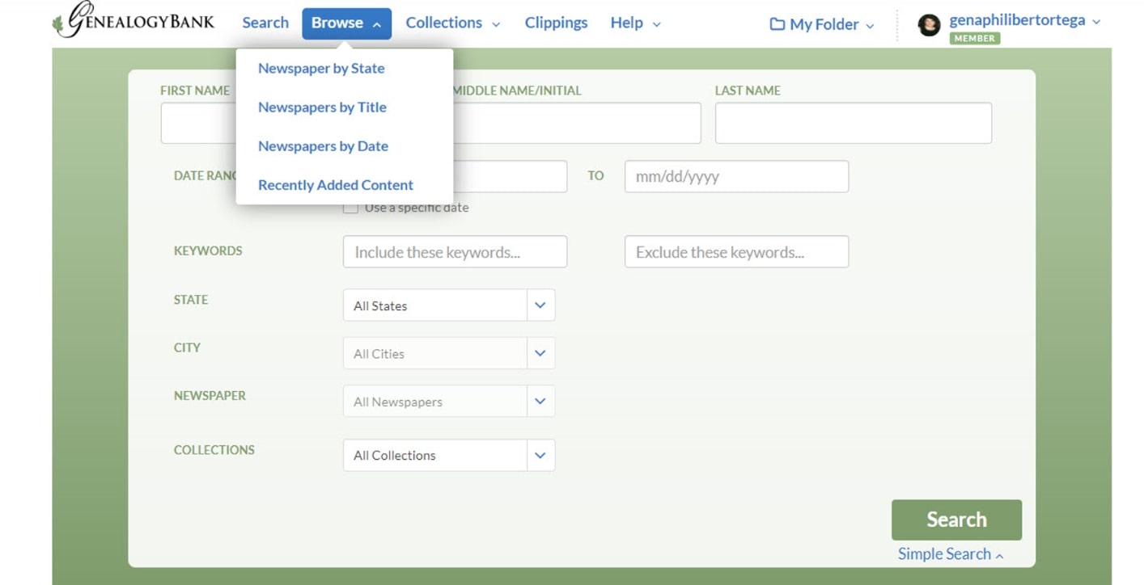The width and height of the screenshot is (1144, 585).
Task: Choose Newspaper by State
Action: click(321, 69)
